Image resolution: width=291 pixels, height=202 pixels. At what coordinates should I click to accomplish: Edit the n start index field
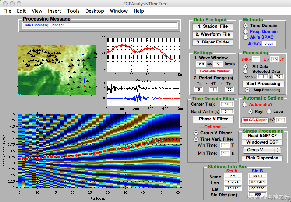coord(263,76)
